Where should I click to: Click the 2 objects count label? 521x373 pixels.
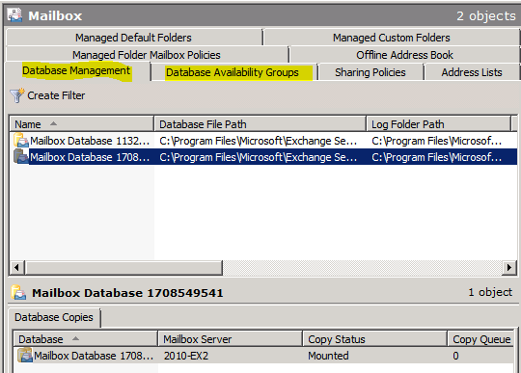coord(486,16)
